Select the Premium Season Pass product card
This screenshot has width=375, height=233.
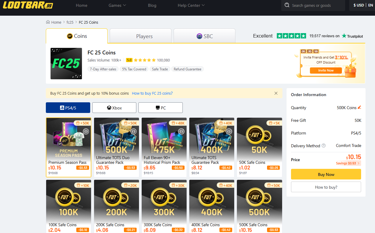point(69,147)
